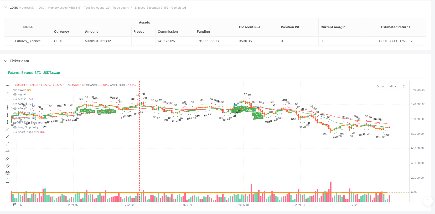Collapse the Logs section
The height and width of the screenshot is (214, 435).
coord(5,7)
